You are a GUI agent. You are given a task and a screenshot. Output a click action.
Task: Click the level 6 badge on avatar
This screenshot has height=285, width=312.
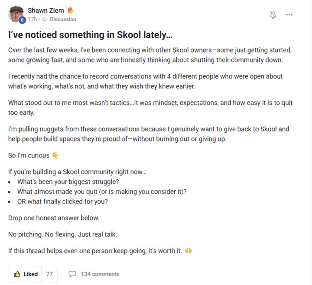pos(22,20)
